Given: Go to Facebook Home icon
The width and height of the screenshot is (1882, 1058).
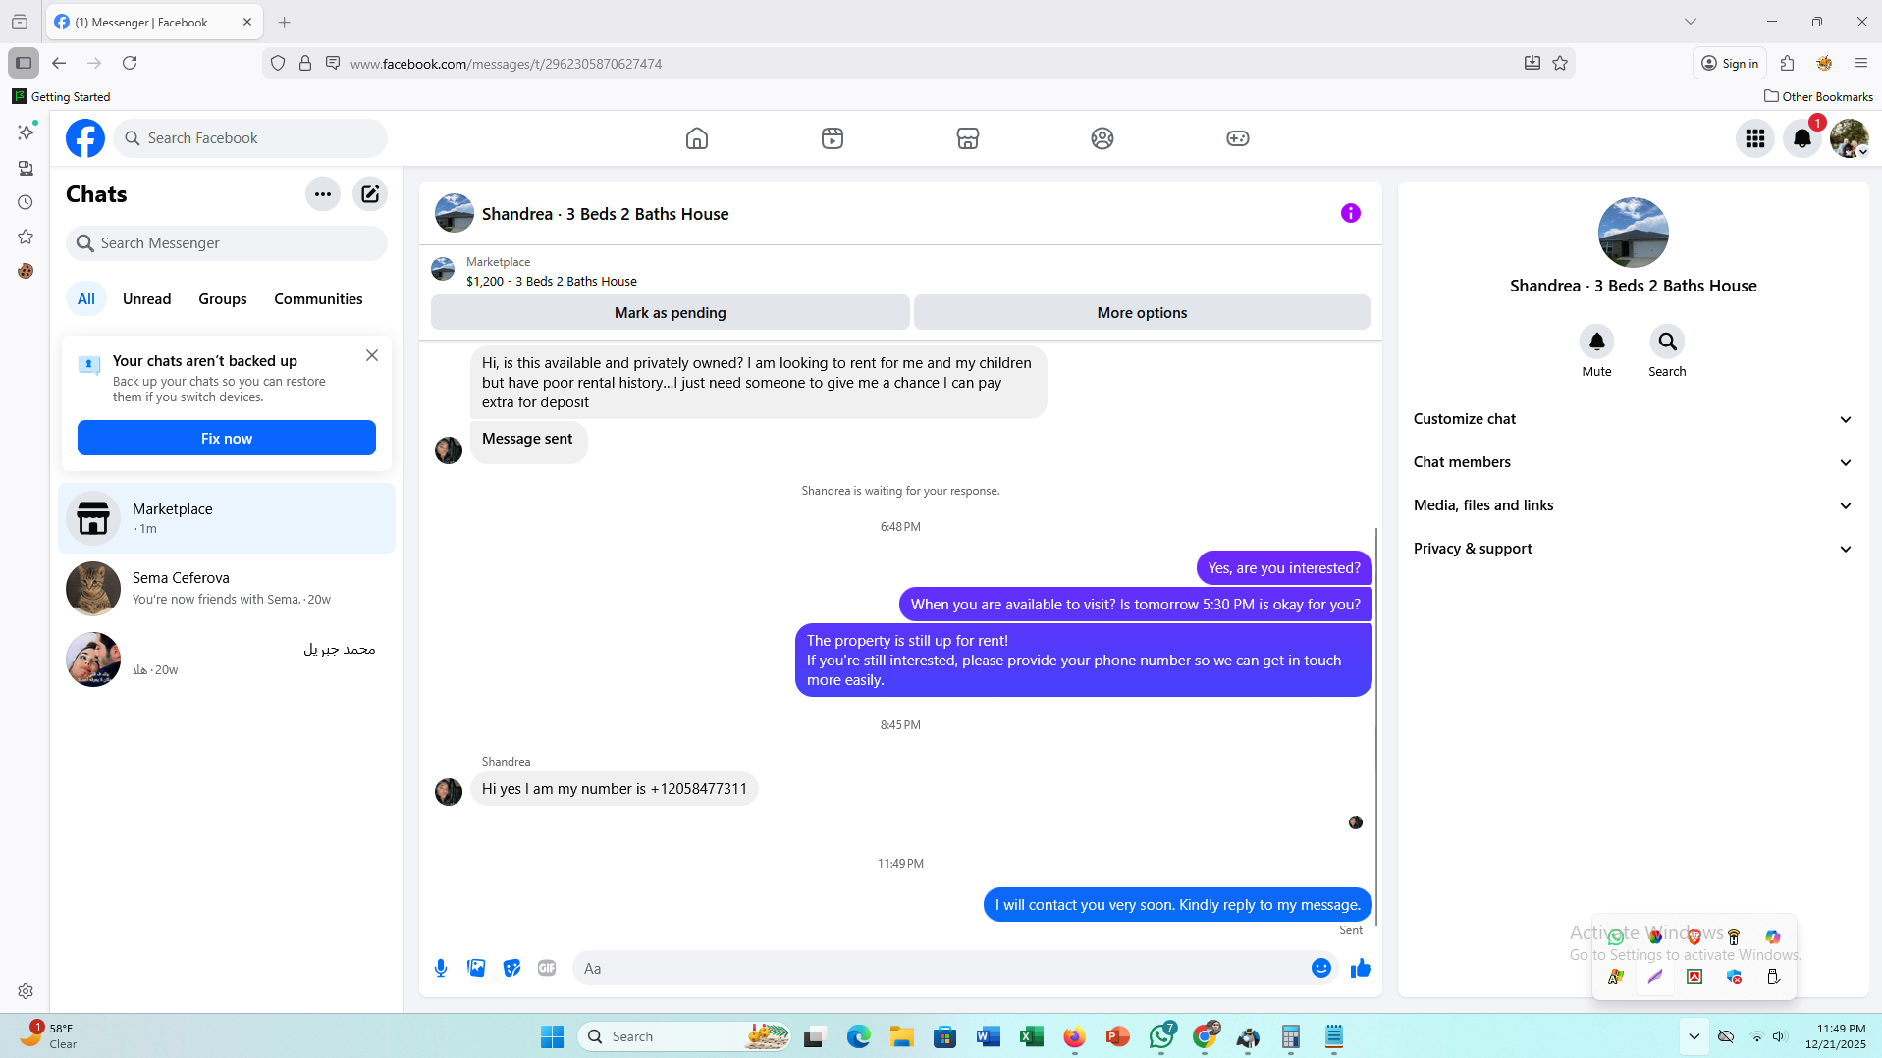Looking at the screenshot, I should coord(697,138).
